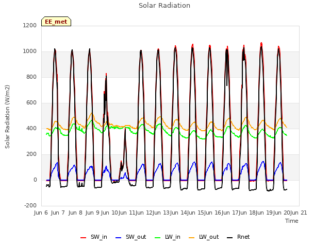The height and width of the screenshot is (247, 330).
Task: Click the red SW_in legend color marker
Action: pyautogui.click(x=84, y=238)
